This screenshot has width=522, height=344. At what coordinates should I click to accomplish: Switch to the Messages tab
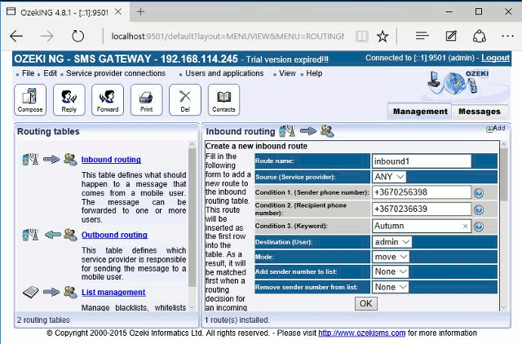pyautogui.click(x=480, y=112)
